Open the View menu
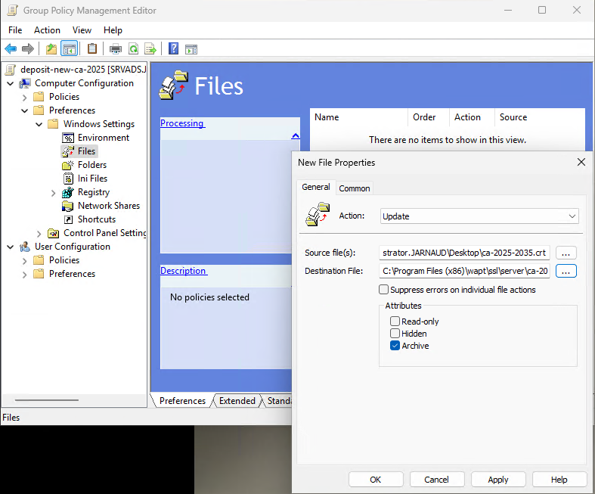The height and width of the screenshot is (494, 595). (x=82, y=30)
